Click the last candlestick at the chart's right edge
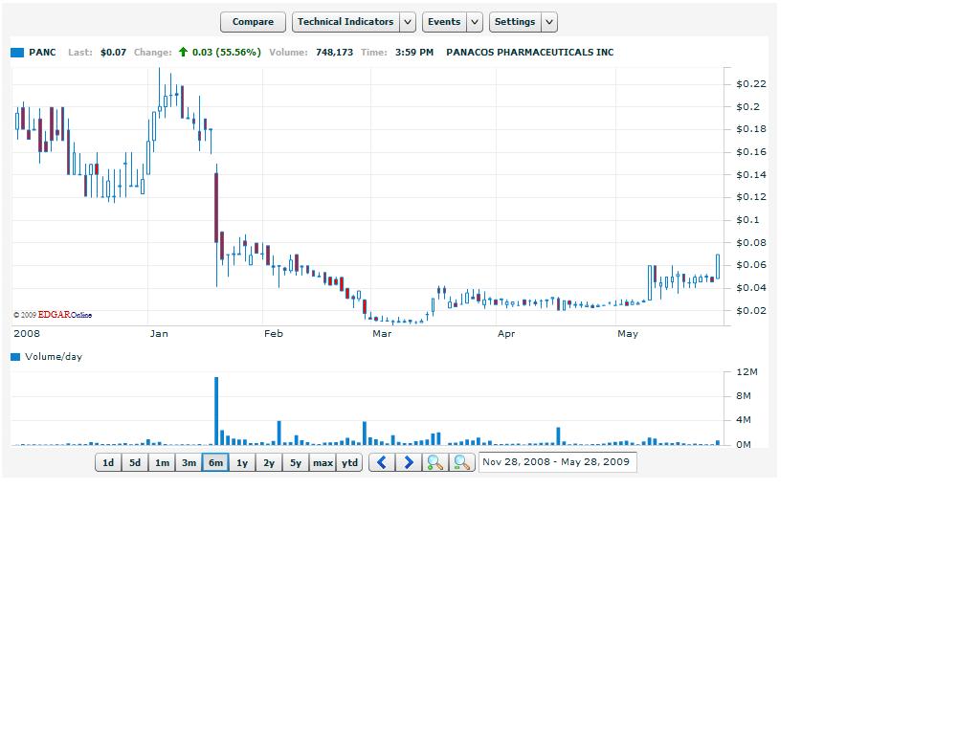Image resolution: width=980 pixels, height=735 pixels. pos(718,266)
